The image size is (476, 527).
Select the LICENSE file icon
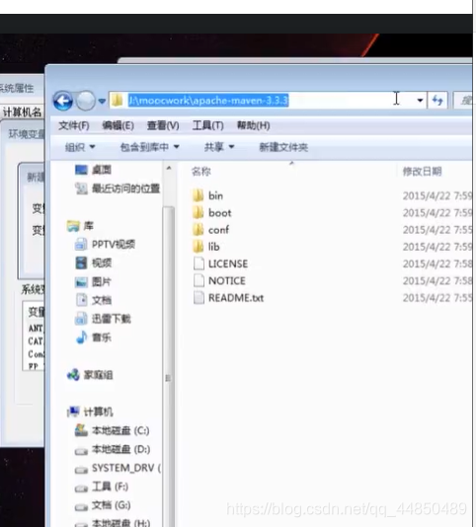tap(198, 263)
